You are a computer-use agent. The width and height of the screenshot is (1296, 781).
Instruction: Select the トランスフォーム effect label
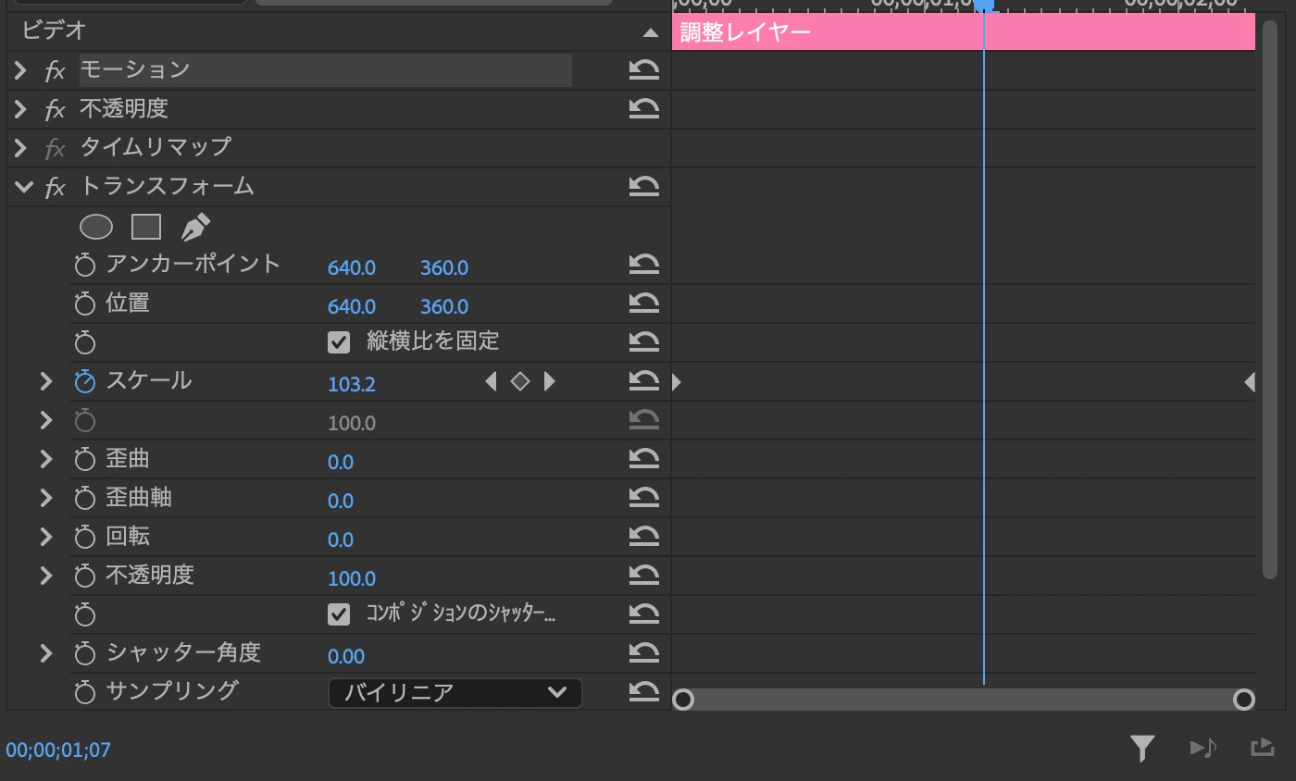167,186
